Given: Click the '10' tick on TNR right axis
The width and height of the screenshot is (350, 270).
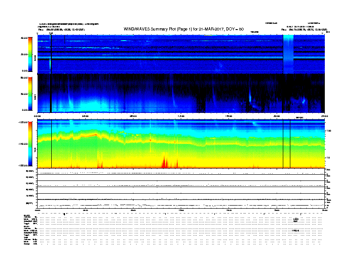Looking at the screenshot, I should pyautogui.click(x=328, y=157).
